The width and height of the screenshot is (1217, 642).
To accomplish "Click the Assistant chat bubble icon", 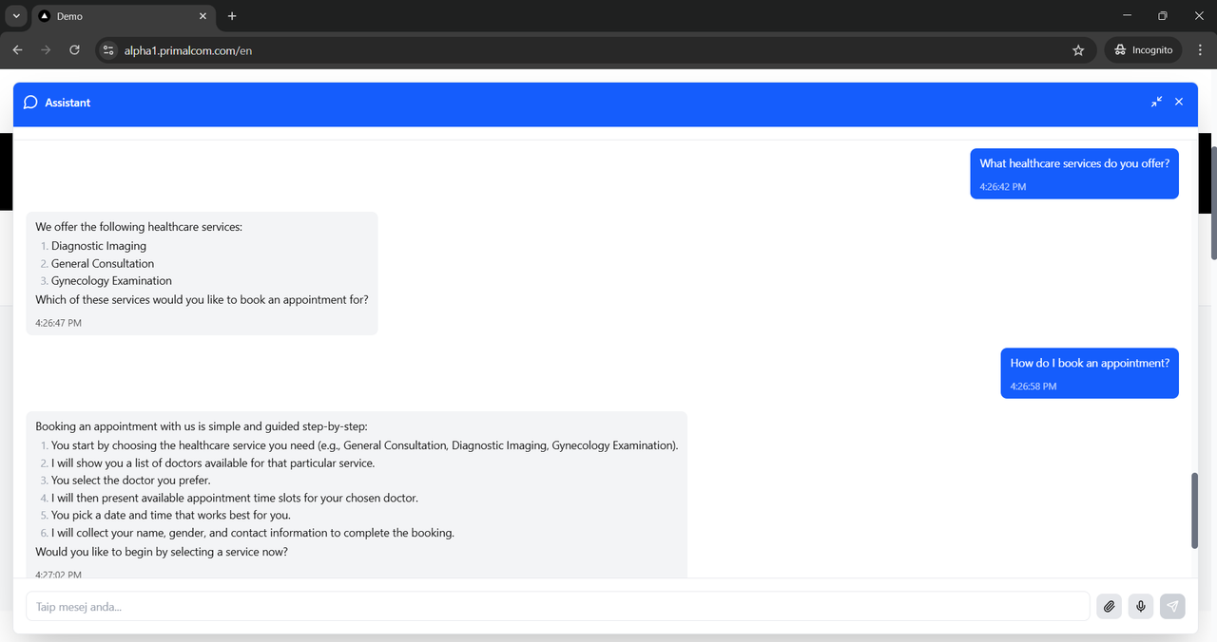I will tap(30, 103).
